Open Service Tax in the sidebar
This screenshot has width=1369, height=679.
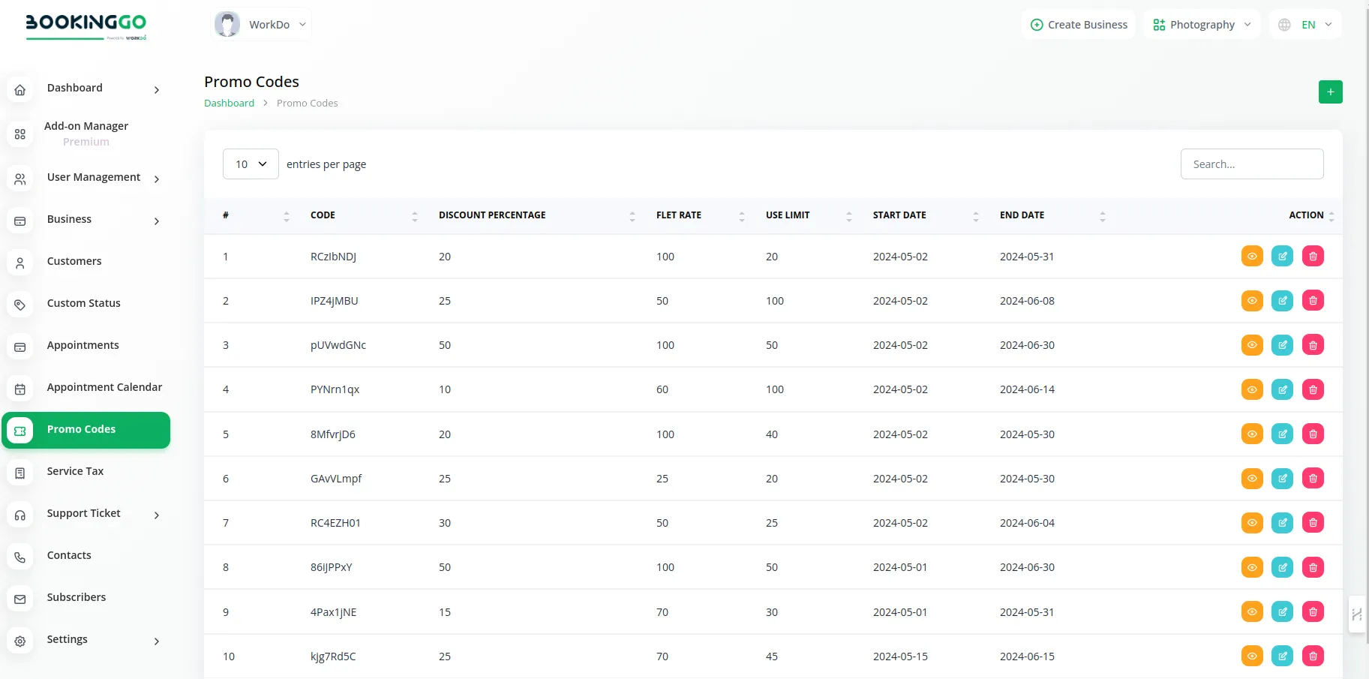point(75,471)
